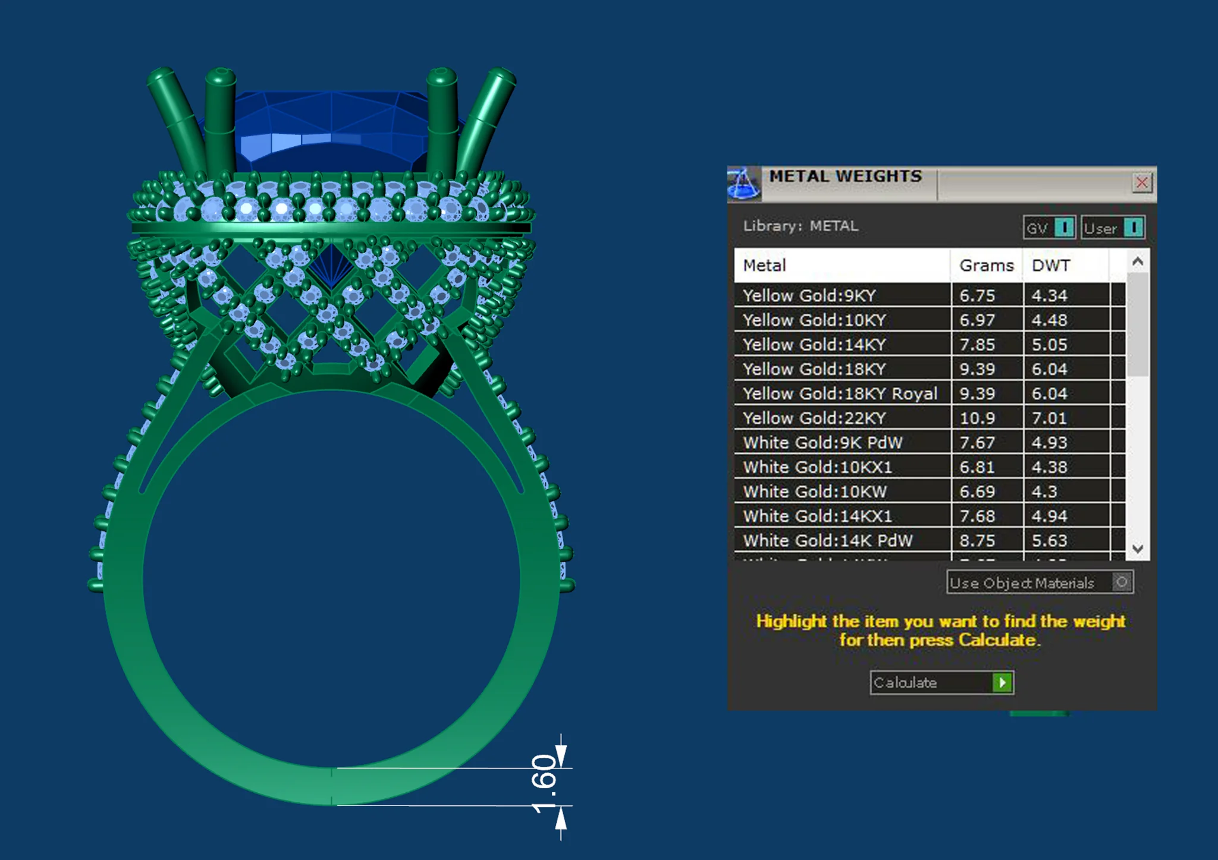1218x860 pixels.
Task: Close the Metal Weights panel
Action: click(1141, 182)
